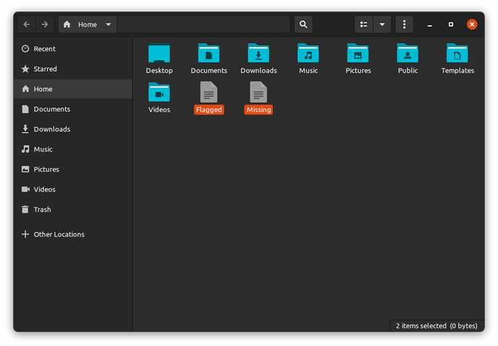Click the Home label in path bar
Image resolution: width=498 pixels, height=346 pixels.
[87, 25]
